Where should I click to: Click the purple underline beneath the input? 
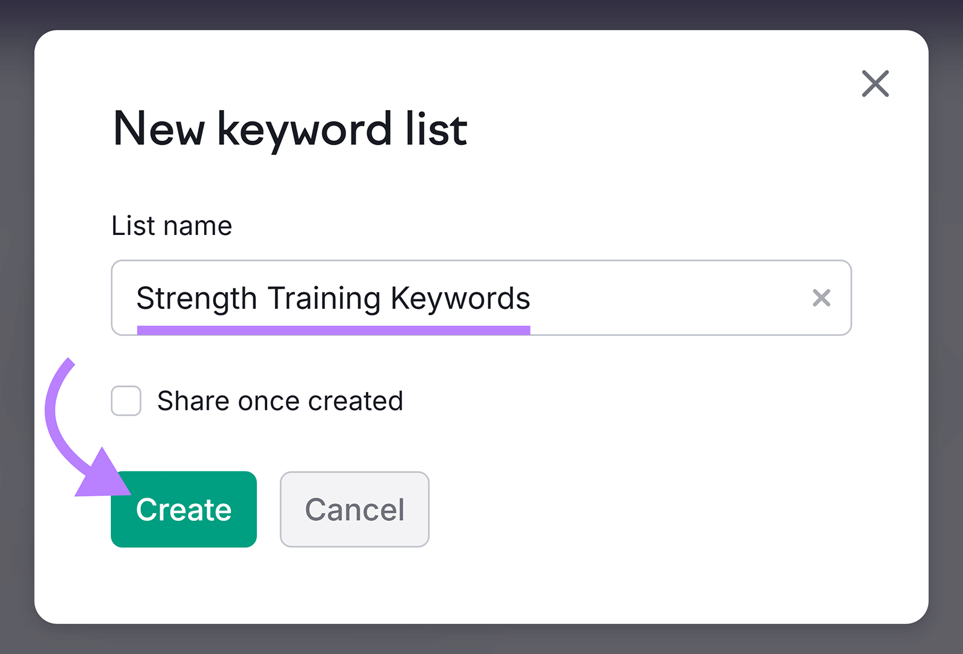(335, 328)
